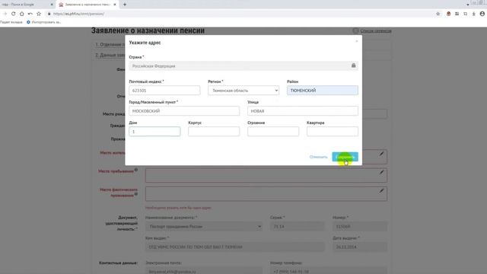Click the Дом input field
487x274 pixels.
coord(154,132)
